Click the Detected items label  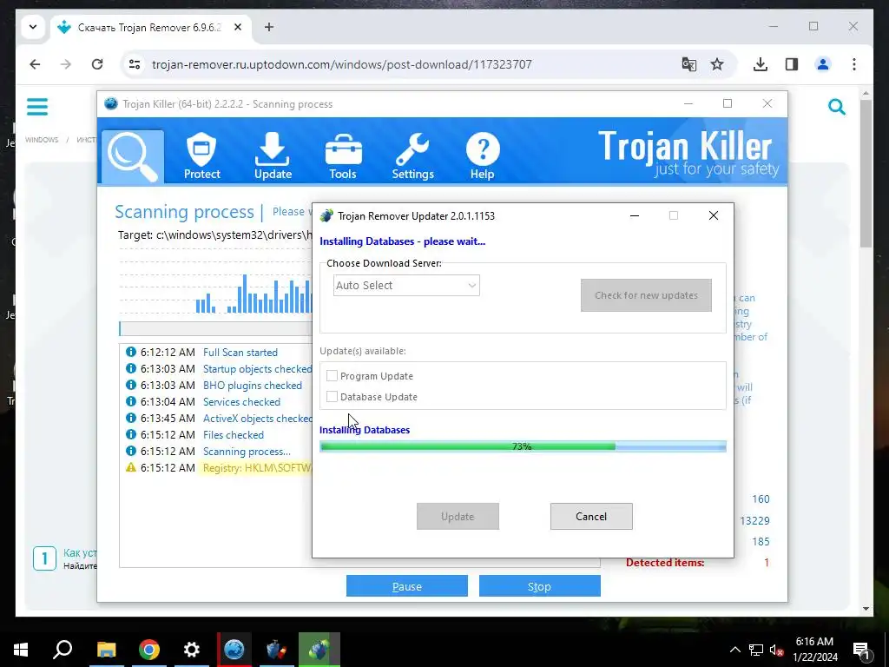click(x=665, y=563)
